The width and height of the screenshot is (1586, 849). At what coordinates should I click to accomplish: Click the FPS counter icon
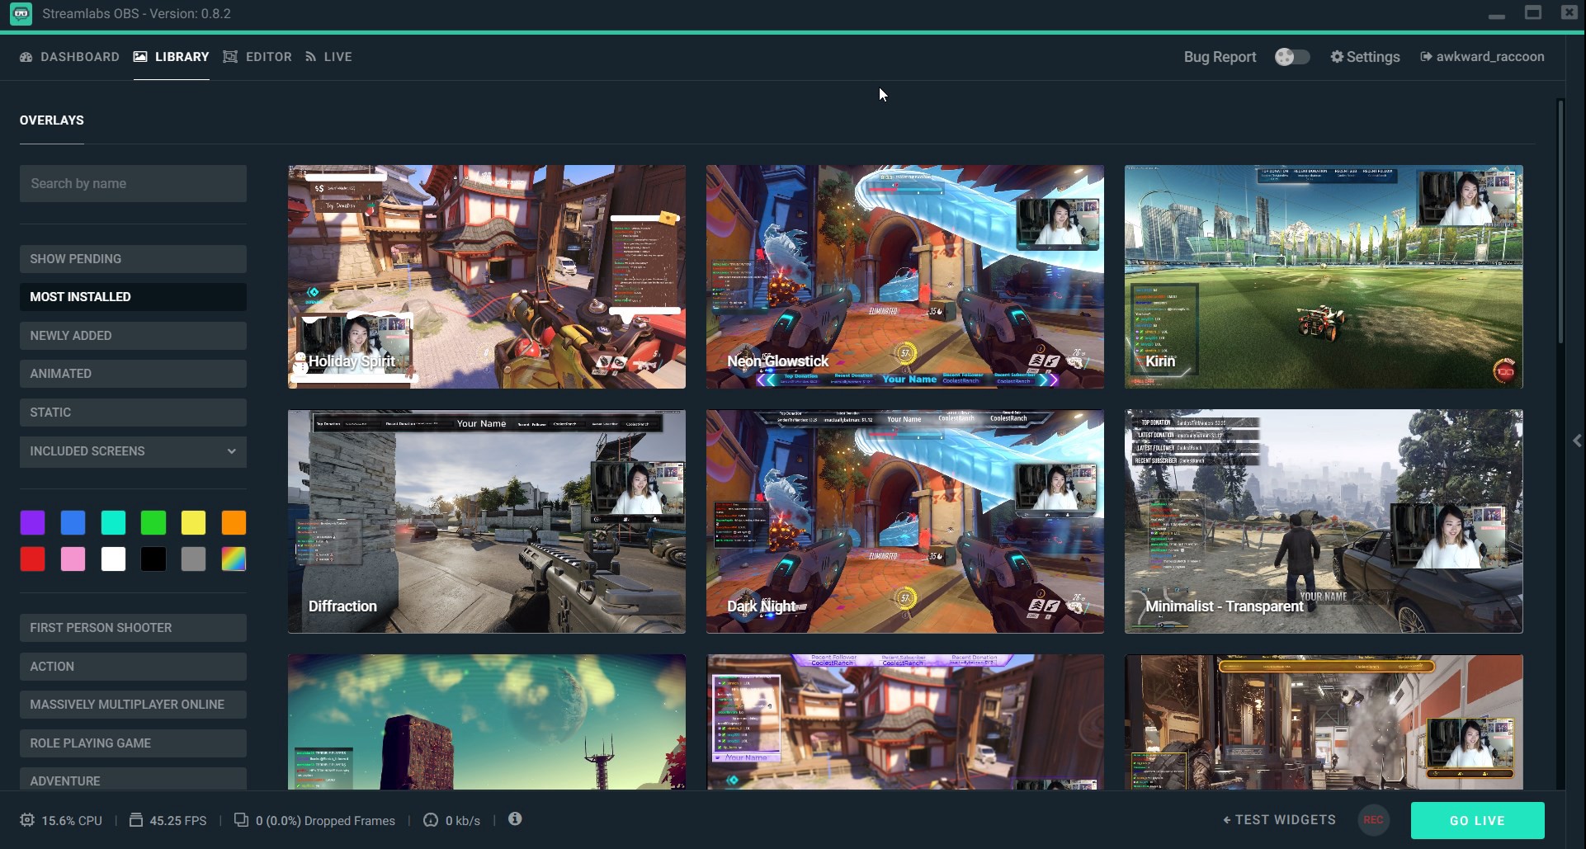(x=136, y=820)
